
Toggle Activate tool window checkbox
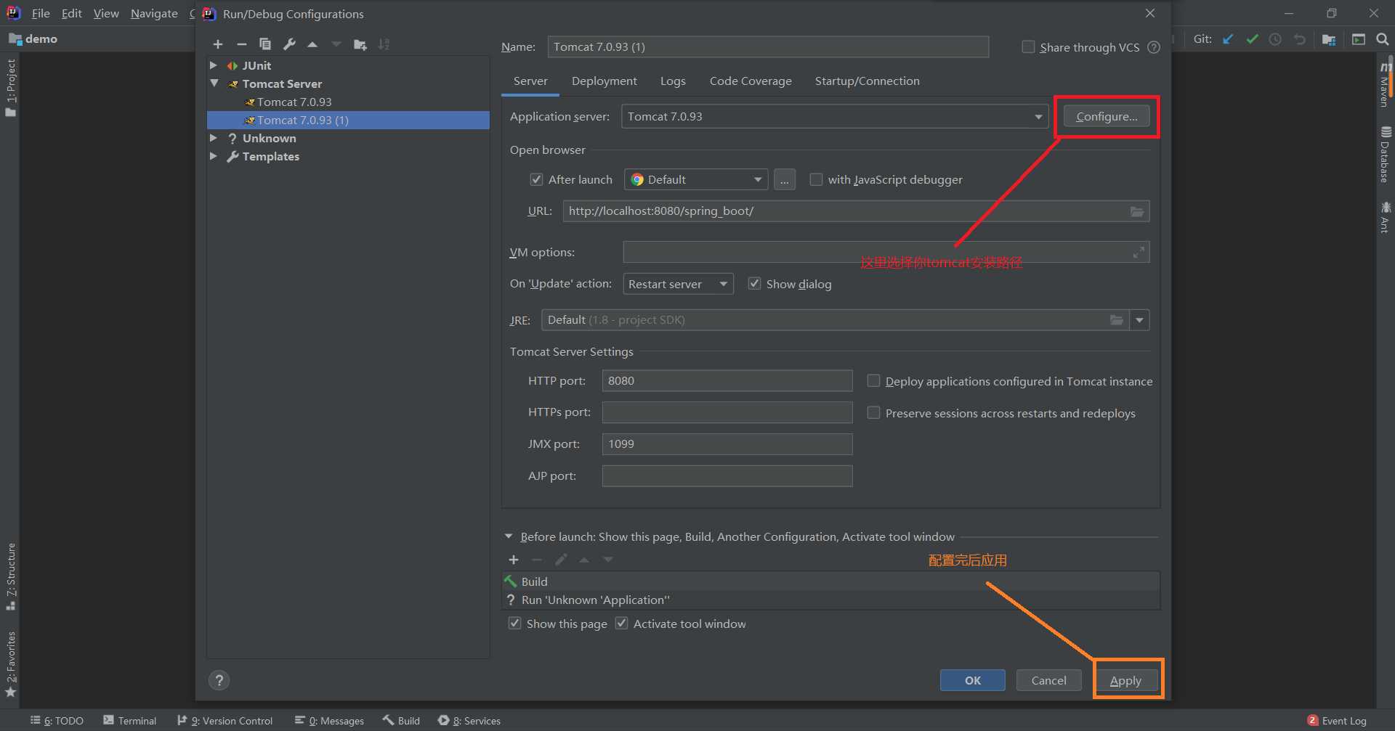point(621,624)
